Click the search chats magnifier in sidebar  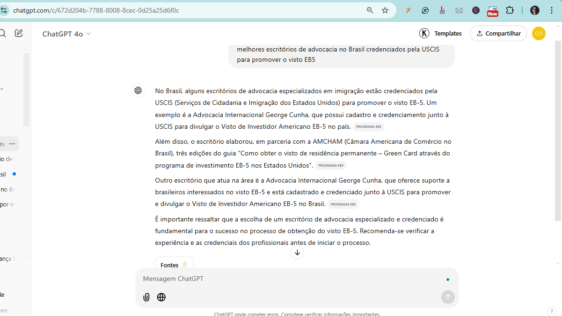pos(2,33)
